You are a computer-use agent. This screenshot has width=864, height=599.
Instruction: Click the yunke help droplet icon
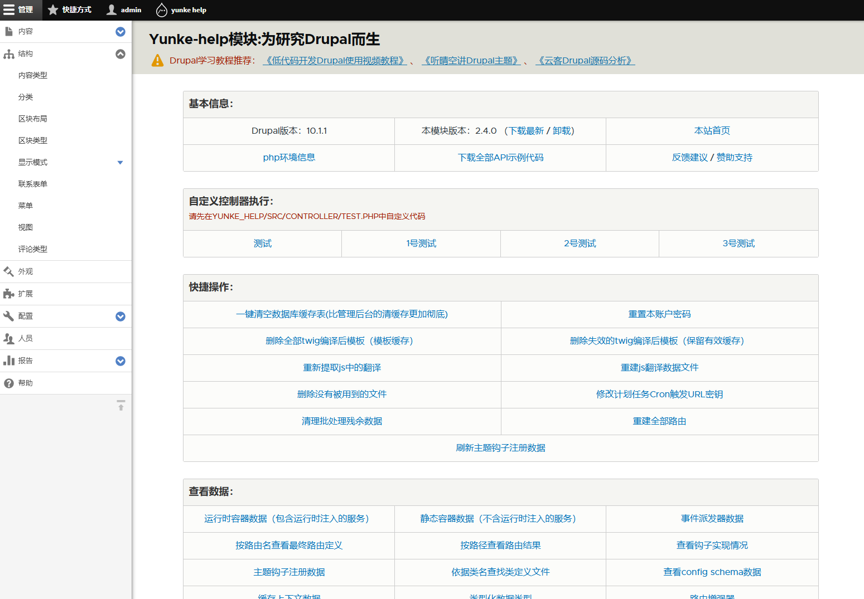coord(161,10)
